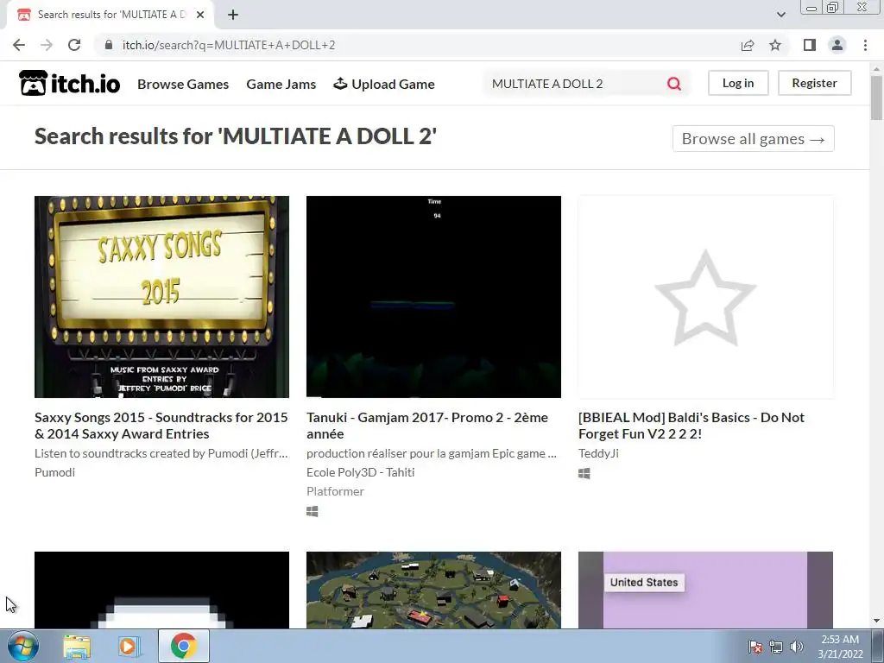Expand the tab search chevron

coord(780,15)
